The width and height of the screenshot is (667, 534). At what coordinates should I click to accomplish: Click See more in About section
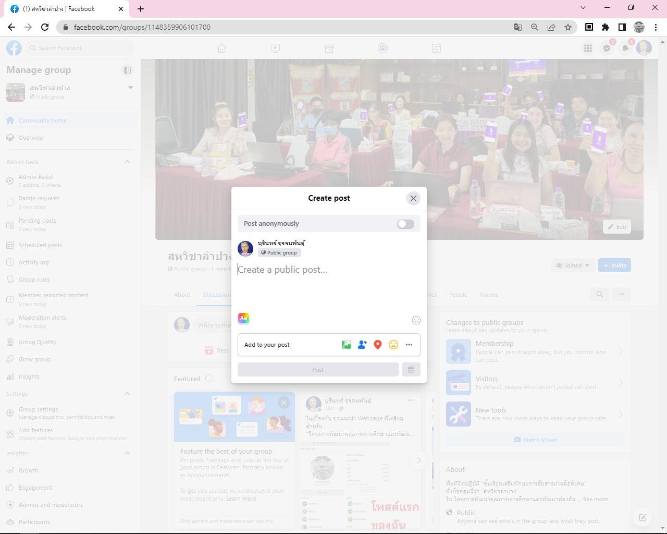pyautogui.click(x=595, y=500)
